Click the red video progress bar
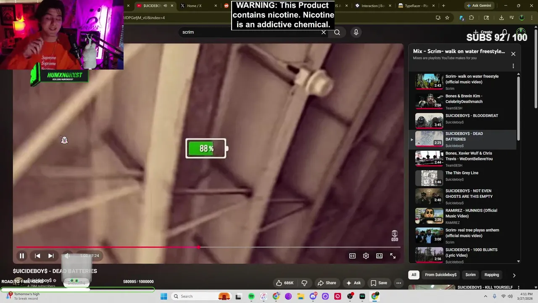The height and width of the screenshot is (303, 538). (208, 247)
